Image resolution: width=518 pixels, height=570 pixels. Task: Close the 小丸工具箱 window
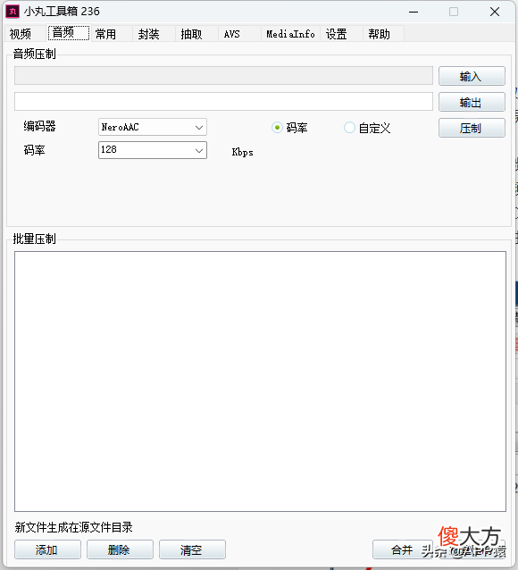click(x=495, y=12)
